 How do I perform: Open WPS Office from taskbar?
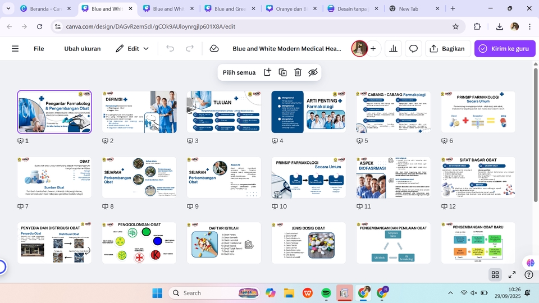point(307,293)
